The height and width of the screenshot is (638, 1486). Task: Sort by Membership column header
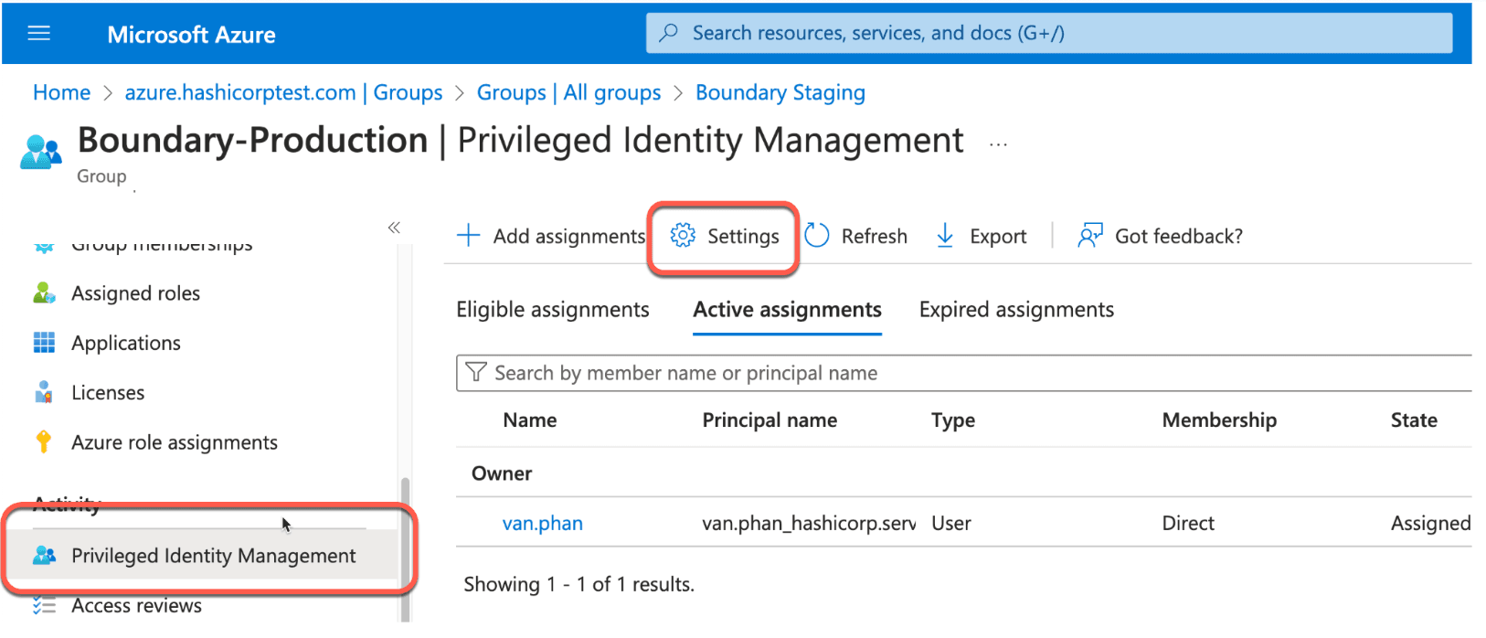[x=1219, y=420]
